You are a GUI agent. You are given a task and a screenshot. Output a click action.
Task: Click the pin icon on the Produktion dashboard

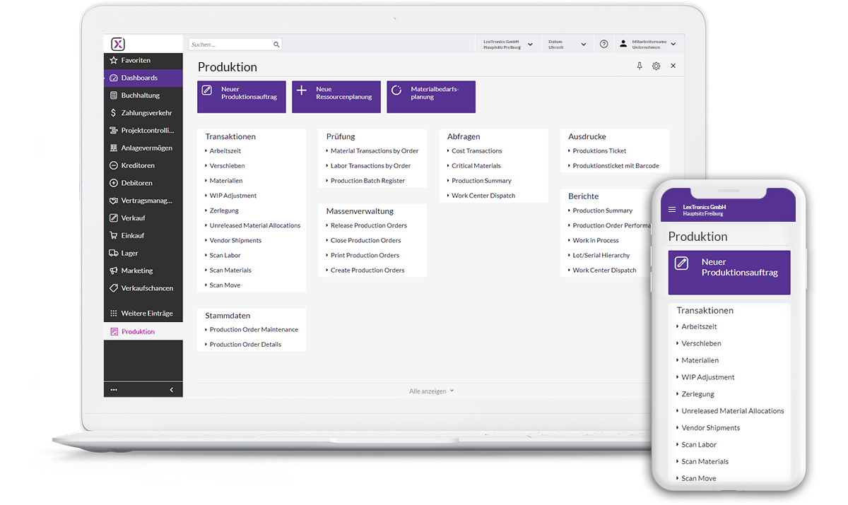click(640, 65)
